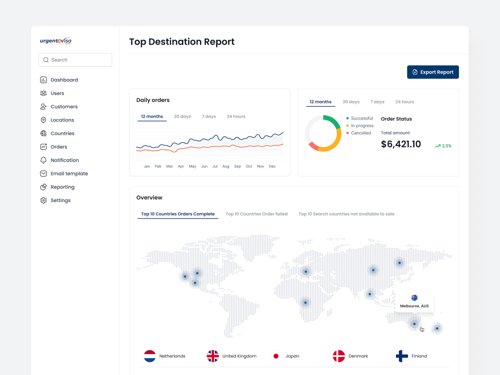The image size is (500, 375).
Task: Click the Netherlands country label
Action: (x=172, y=356)
